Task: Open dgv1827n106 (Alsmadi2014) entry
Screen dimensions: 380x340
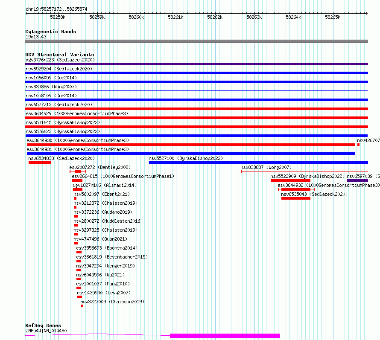Action: pyautogui.click(x=105, y=185)
